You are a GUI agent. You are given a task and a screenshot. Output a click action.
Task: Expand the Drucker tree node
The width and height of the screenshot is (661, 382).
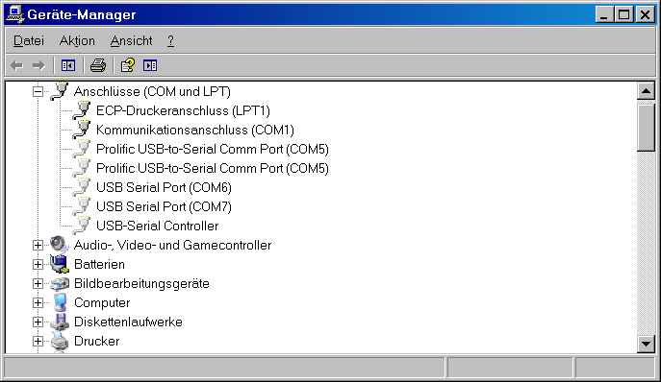pyautogui.click(x=38, y=341)
